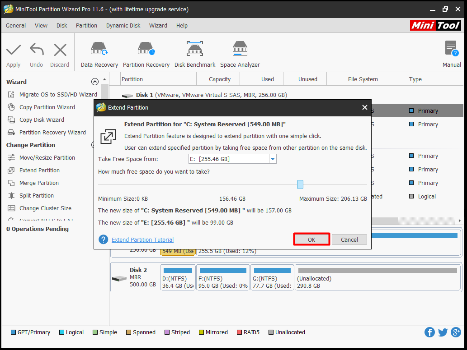Open the Dynamic Disk menu
Screen dimensions: 467x350
[123, 26]
